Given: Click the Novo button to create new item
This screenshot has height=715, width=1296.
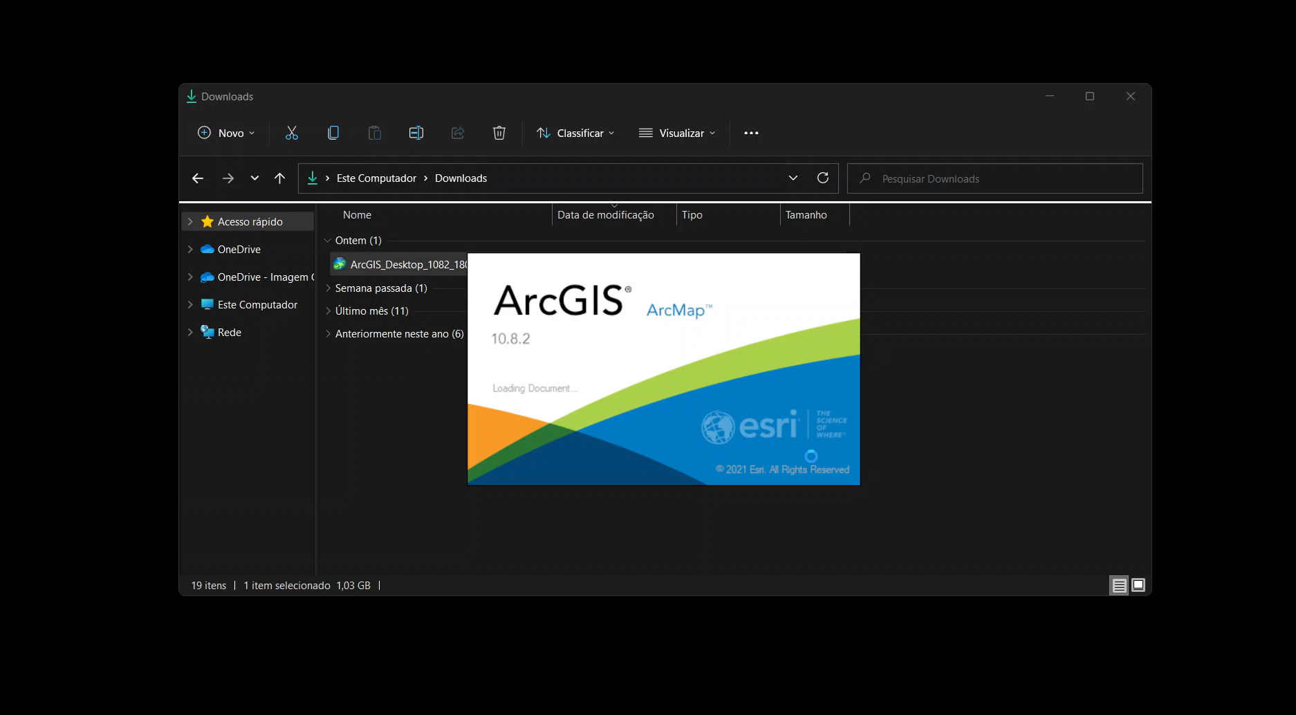Looking at the screenshot, I should [224, 133].
